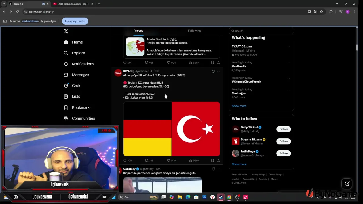Viewport: 363px width, 204px height.
Task: Switch to the Following tab
Action: click(194, 31)
